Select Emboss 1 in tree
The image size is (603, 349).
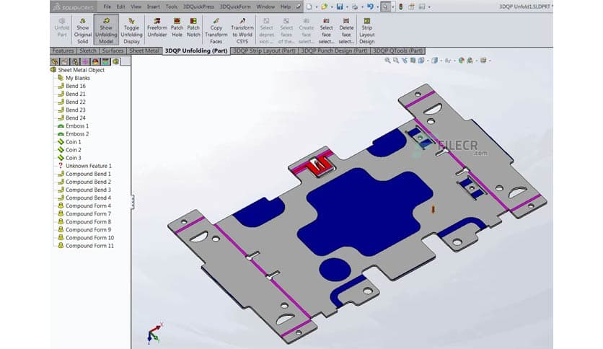(73, 126)
